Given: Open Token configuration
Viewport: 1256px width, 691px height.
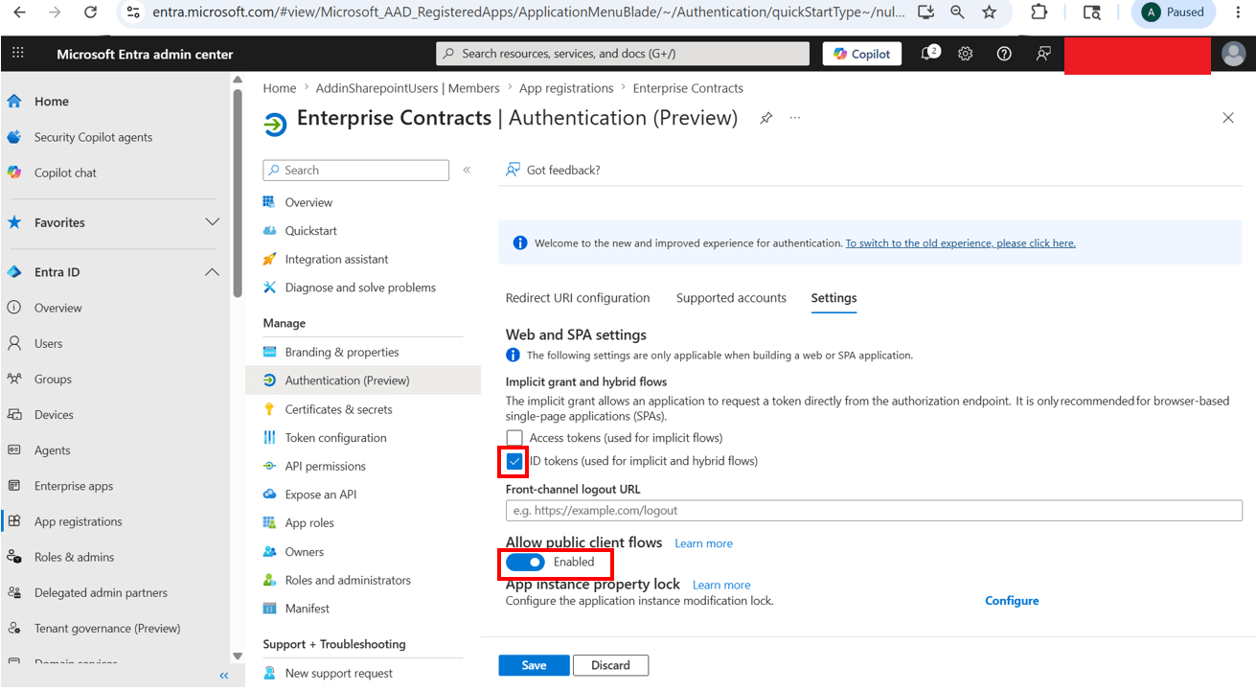Looking at the screenshot, I should 335,438.
